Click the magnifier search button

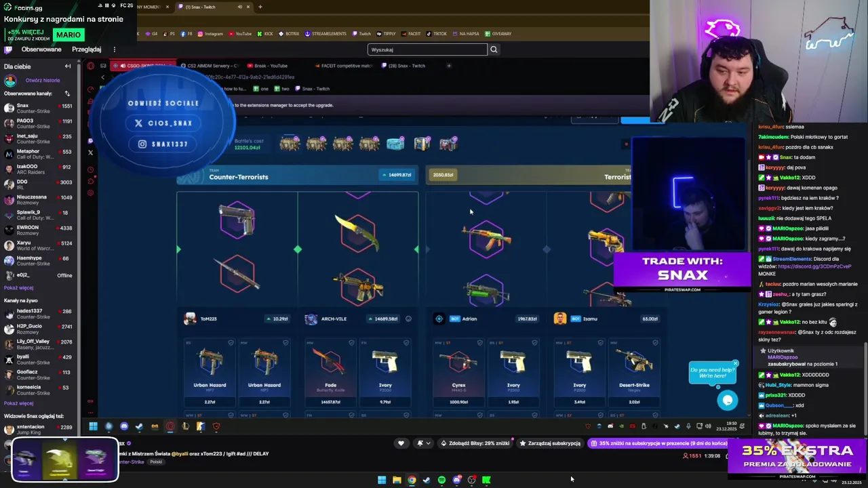pyautogui.click(x=494, y=49)
